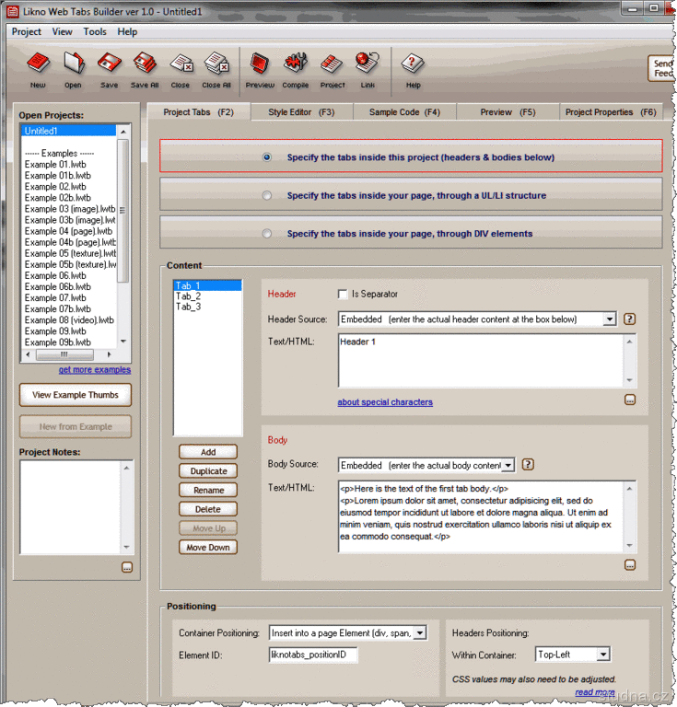Click the Send Feedback button
This screenshot has height=707, width=677.
pyautogui.click(x=661, y=68)
